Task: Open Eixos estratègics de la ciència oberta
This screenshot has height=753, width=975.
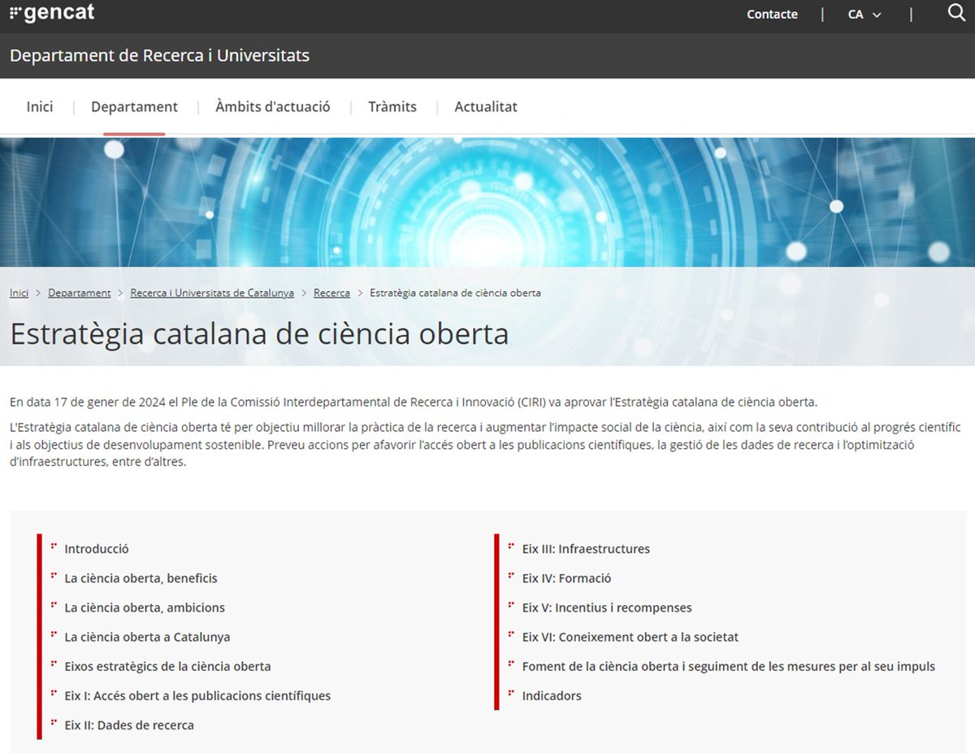Action: click(167, 666)
